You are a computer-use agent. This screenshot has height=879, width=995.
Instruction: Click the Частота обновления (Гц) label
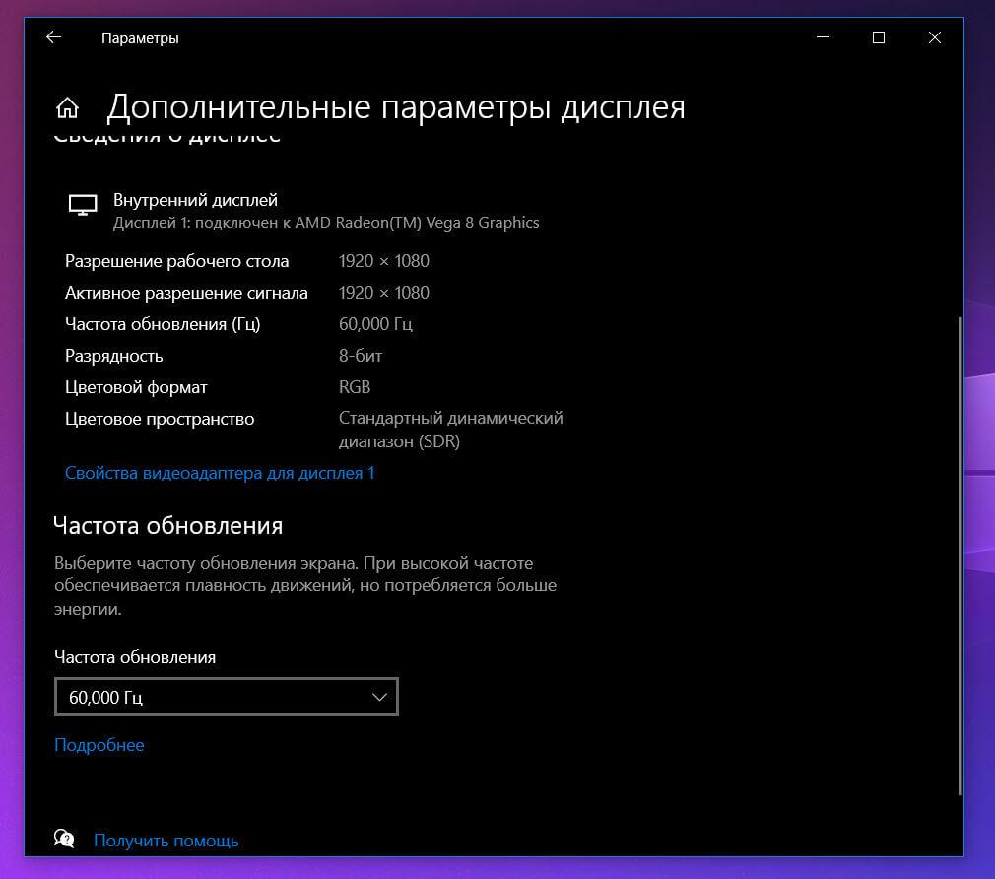click(163, 324)
